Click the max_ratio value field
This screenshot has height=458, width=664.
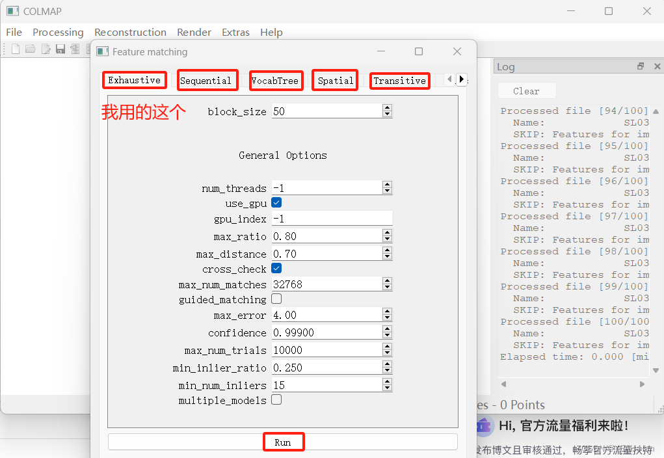click(x=327, y=236)
